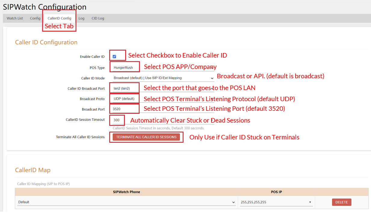
Task: Click the SIPWatch Phone column header
Action: click(x=126, y=192)
